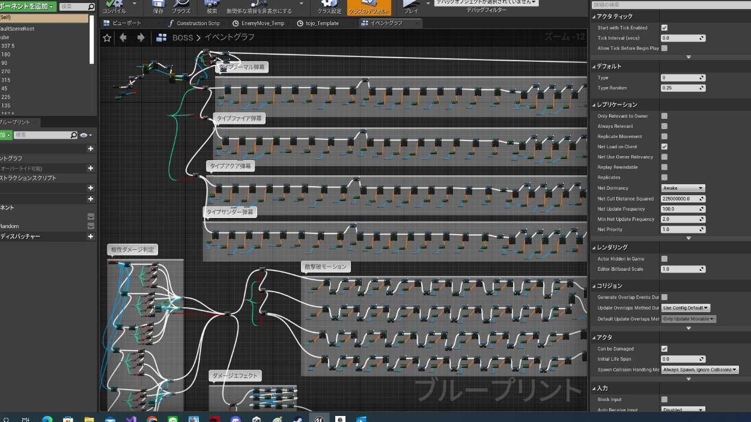
Task: Click the Find (検索) toolbar icon
Action: tap(212, 5)
